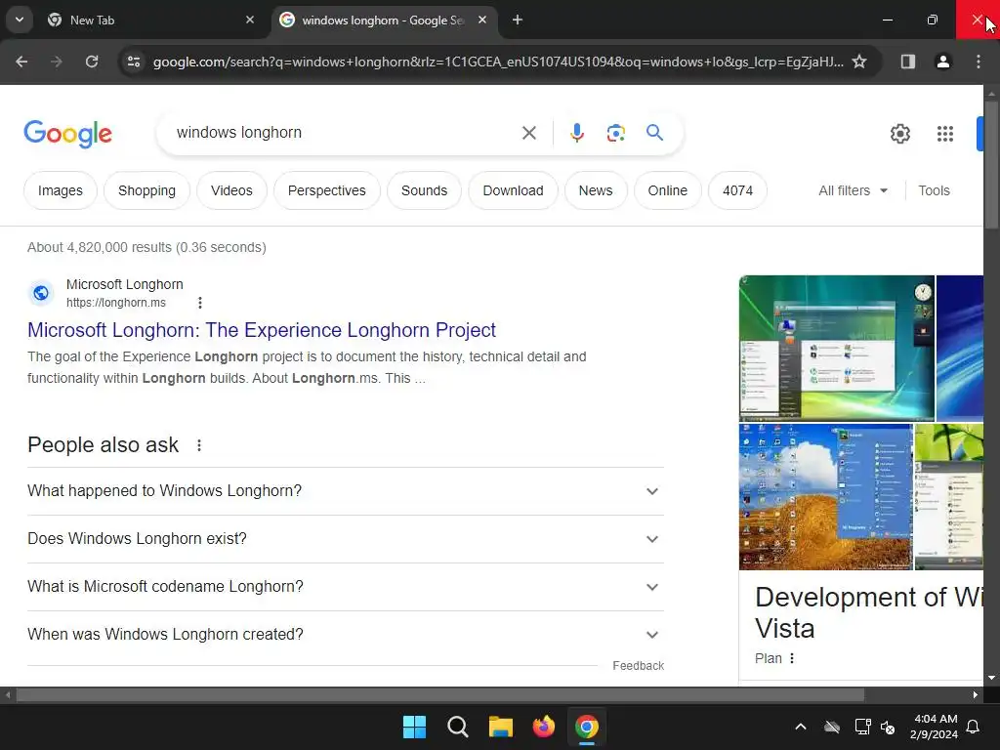Select the Videos filter
Screen dimensions: 1000x750
pyautogui.click(x=231, y=190)
